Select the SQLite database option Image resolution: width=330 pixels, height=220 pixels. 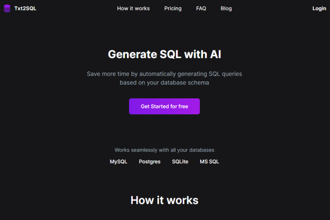click(x=180, y=161)
